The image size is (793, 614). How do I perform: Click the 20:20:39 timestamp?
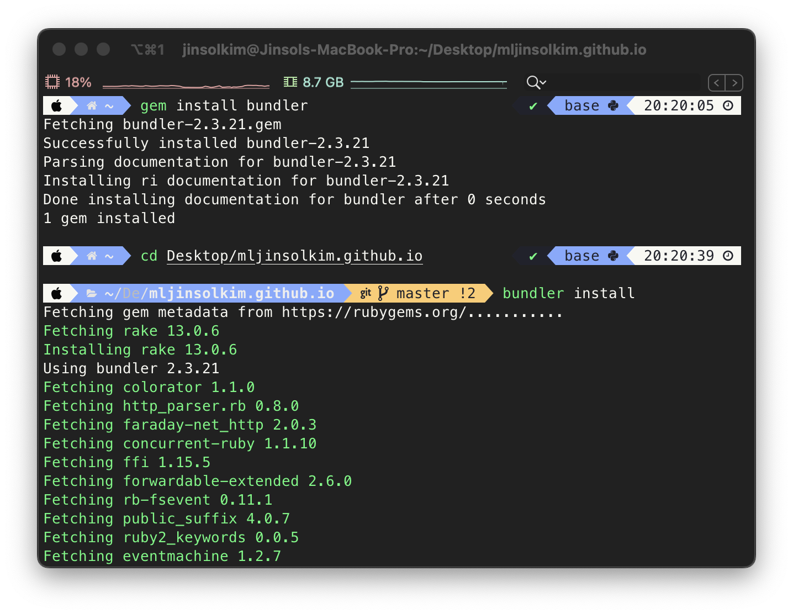(679, 256)
